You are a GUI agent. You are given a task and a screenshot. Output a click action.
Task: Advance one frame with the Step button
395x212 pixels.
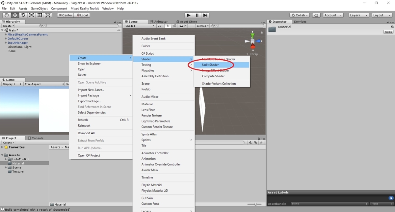[205, 15]
